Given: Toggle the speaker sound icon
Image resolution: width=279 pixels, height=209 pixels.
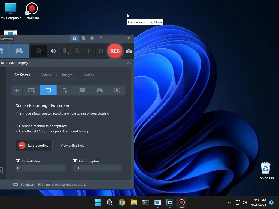Looking at the screenshot, I should click(53, 51).
